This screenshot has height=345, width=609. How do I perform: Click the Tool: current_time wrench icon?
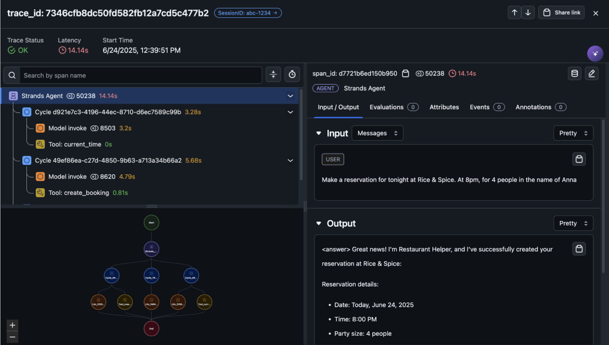pyautogui.click(x=40, y=144)
